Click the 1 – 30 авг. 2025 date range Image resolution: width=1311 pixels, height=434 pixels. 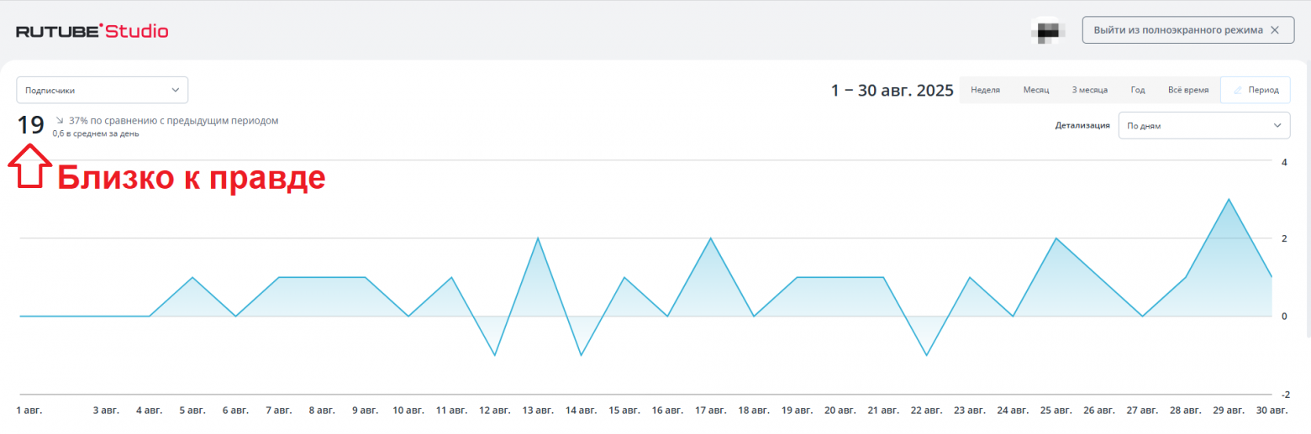click(x=892, y=90)
